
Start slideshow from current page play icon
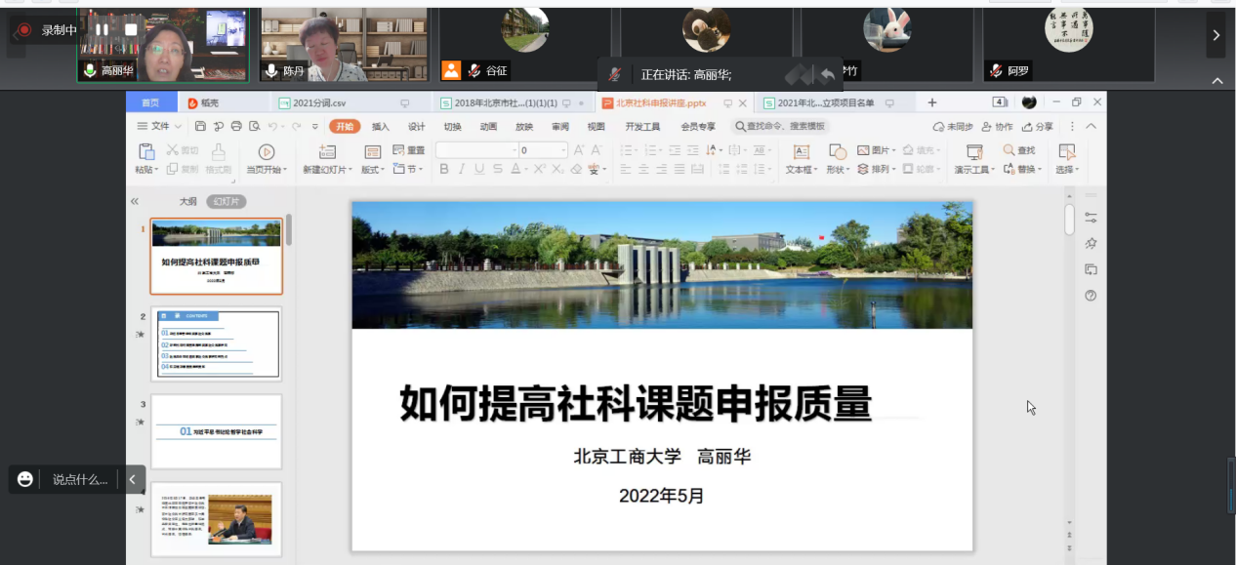[x=266, y=151]
